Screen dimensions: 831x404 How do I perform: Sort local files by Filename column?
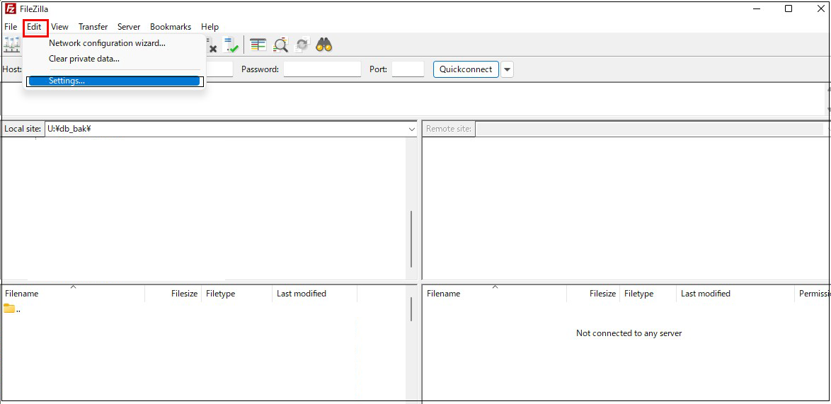click(x=73, y=294)
